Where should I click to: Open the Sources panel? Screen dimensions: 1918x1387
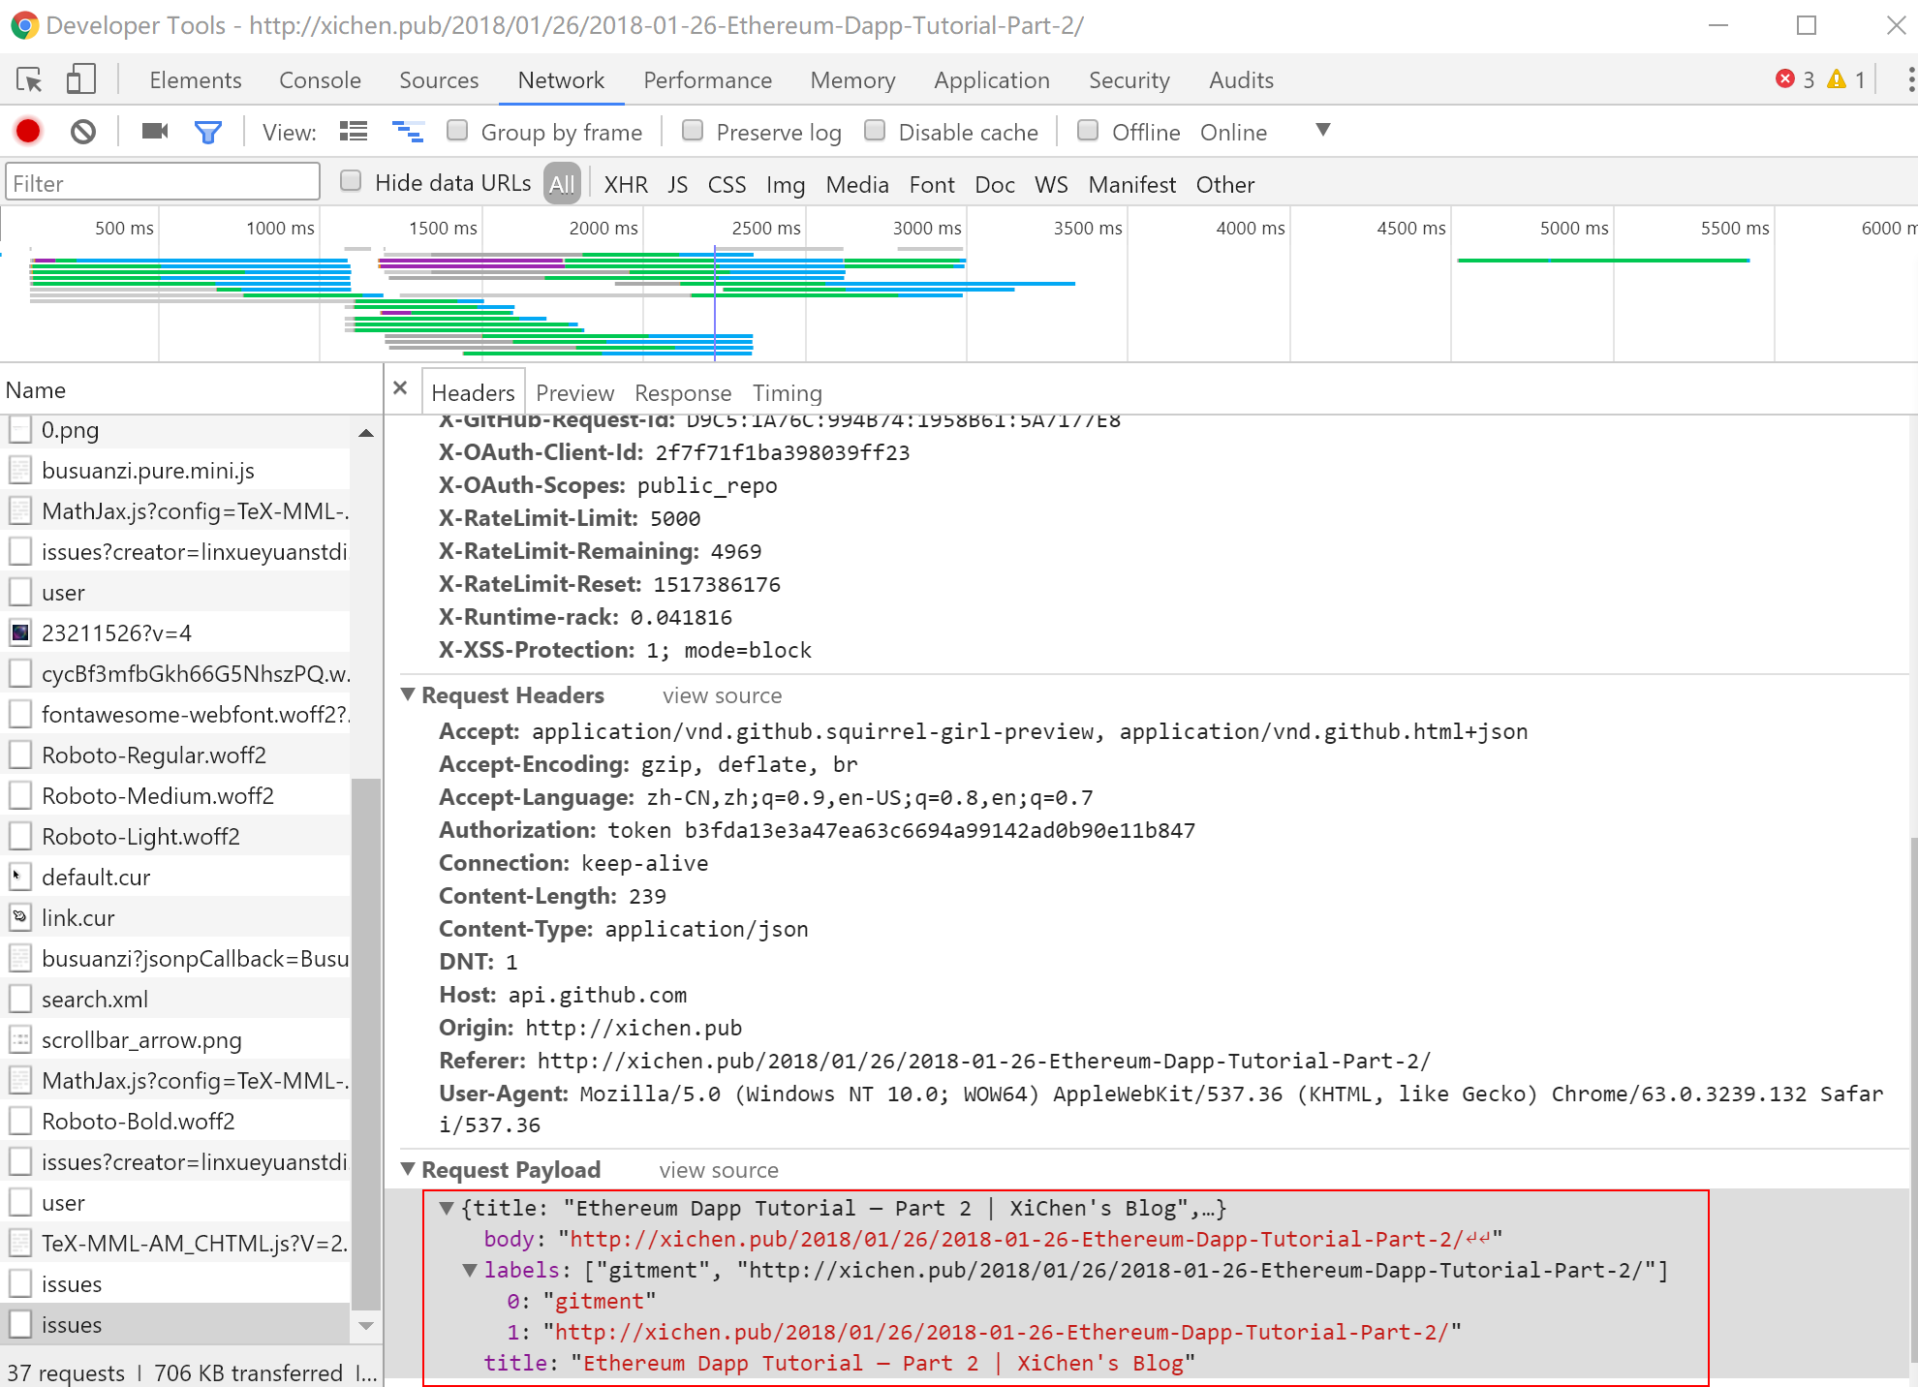click(x=439, y=80)
